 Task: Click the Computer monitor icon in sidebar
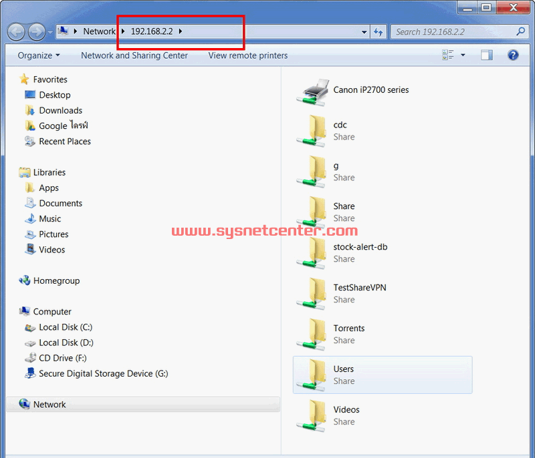tap(25, 311)
